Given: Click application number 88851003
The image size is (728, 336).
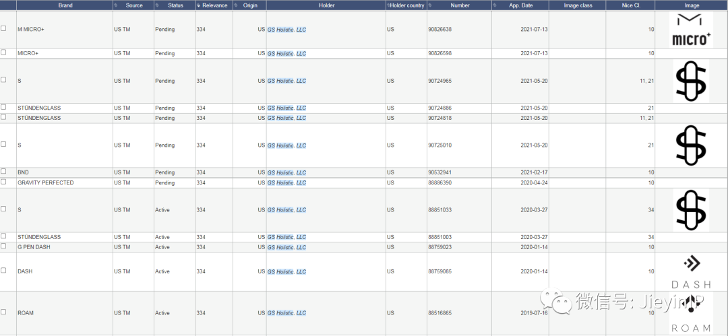Looking at the screenshot, I should [x=439, y=237].
